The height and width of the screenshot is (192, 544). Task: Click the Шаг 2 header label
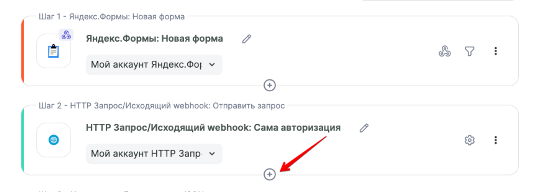click(x=162, y=106)
